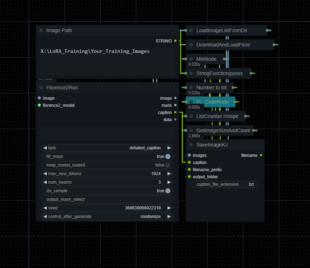Expand the DownloadAndLoadFlore node dot

coord(191,45)
